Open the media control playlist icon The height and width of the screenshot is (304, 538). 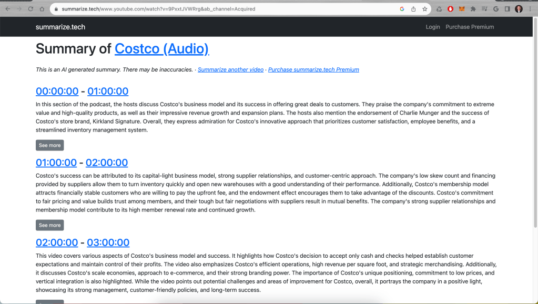click(x=484, y=9)
